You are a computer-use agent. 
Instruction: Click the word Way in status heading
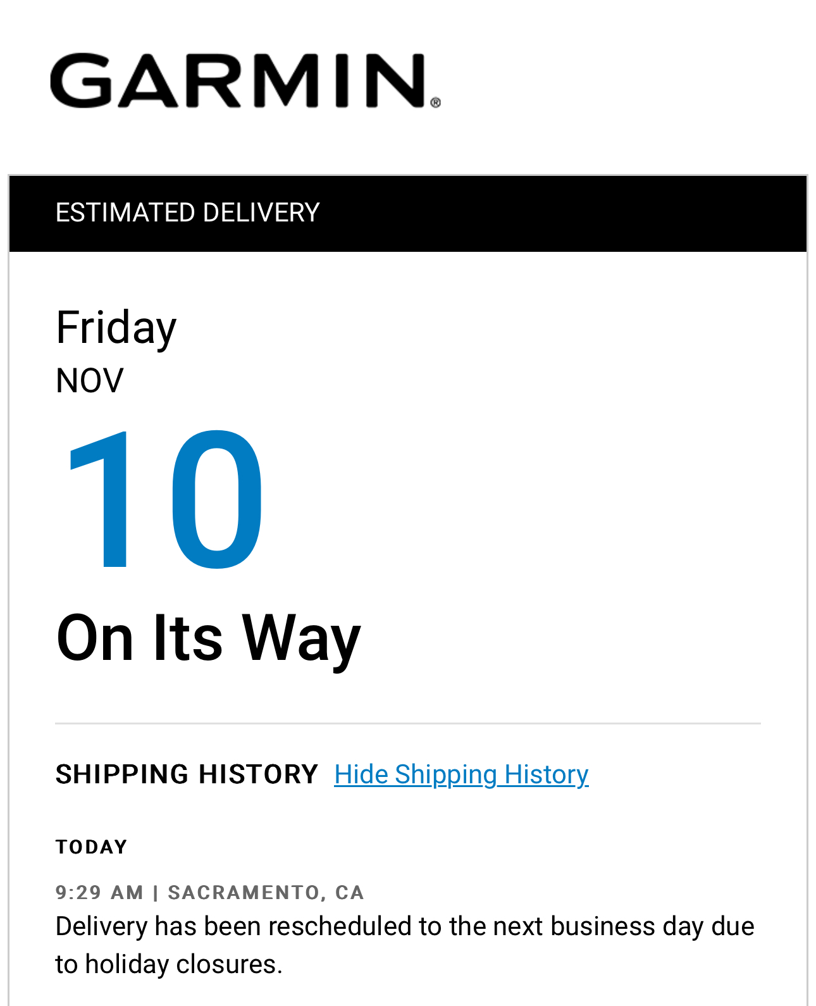click(x=301, y=638)
